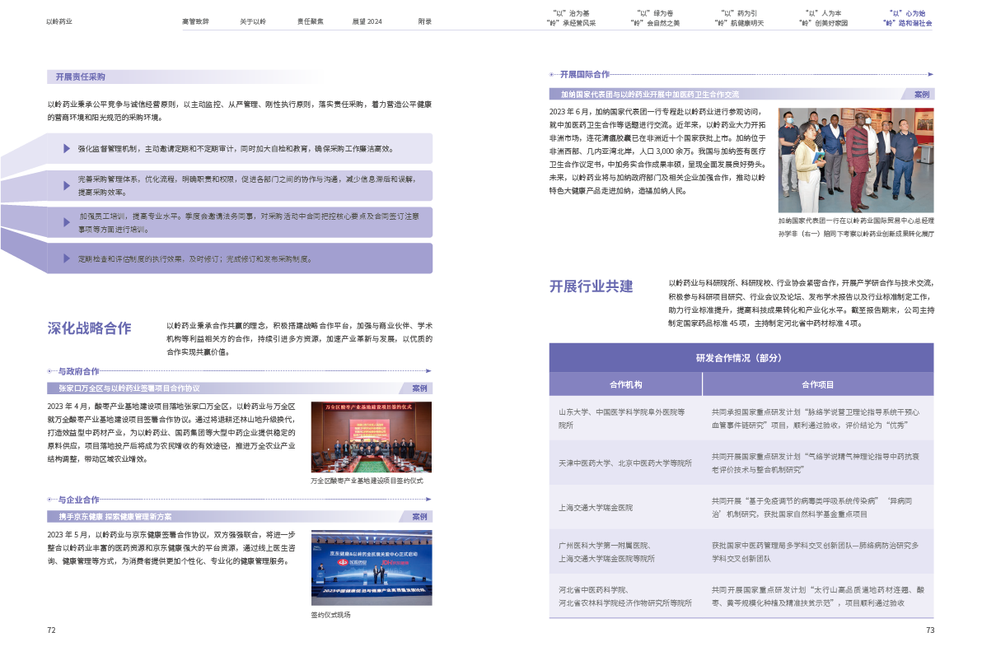Select 展望 2024 in the top navigation

[x=367, y=21]
